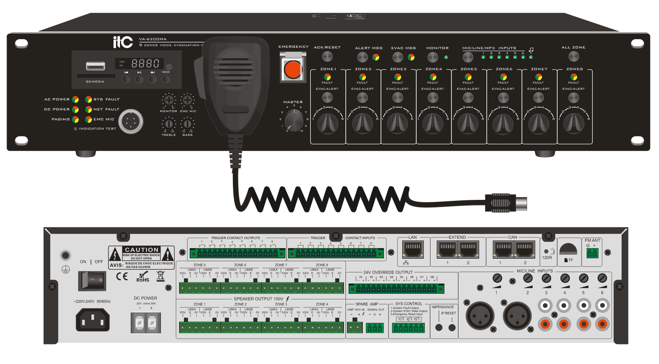The image size is (659, 364).
Task: Click the TF card slot
Action: coord(568,249)
